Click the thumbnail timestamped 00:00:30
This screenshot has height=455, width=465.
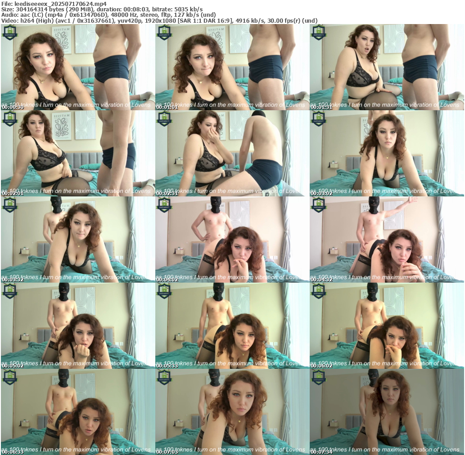(78, 67)
